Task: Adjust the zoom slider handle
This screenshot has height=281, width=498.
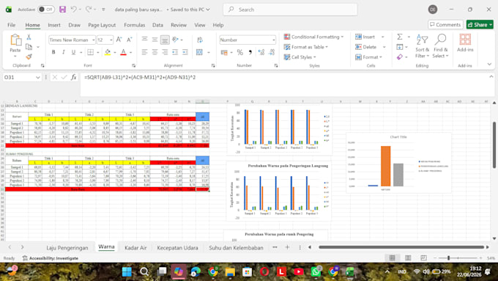Action: pos(448,258)
